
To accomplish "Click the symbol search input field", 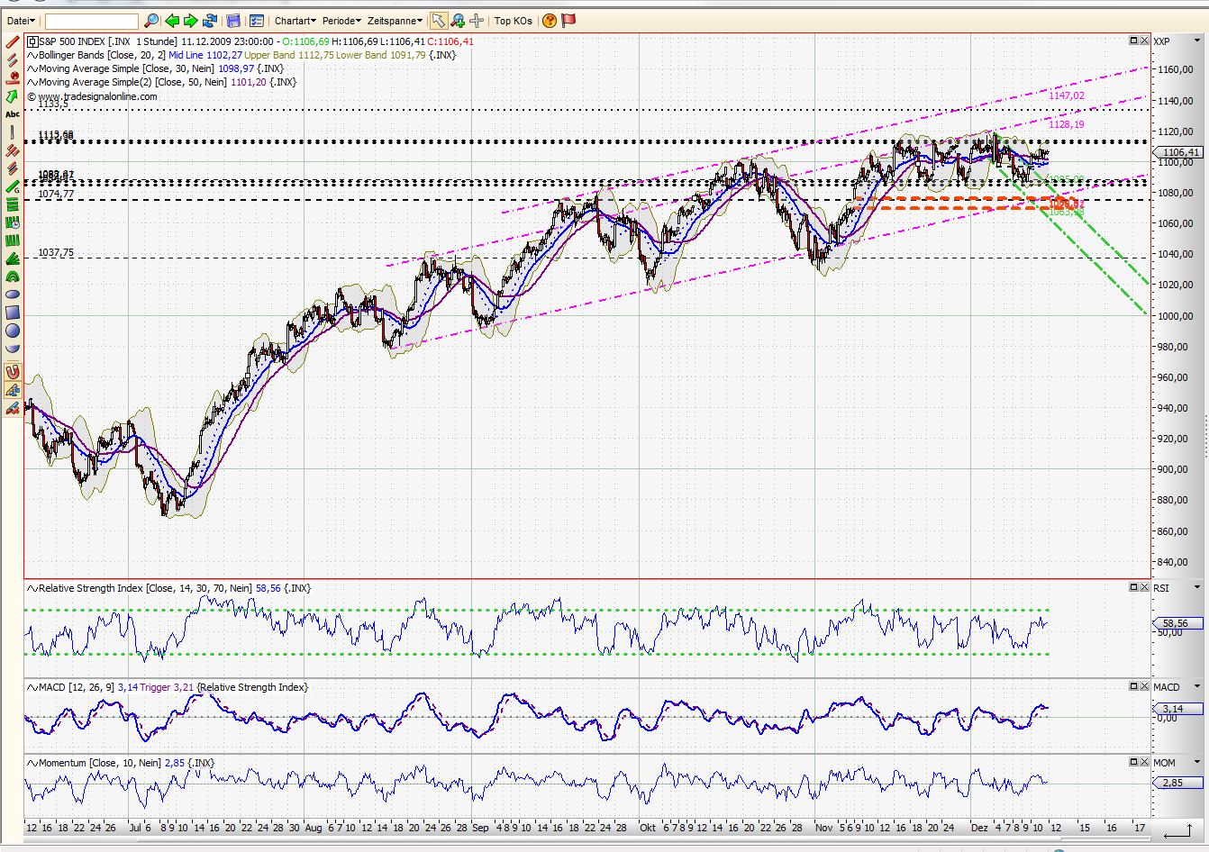I will pos(90,20).
